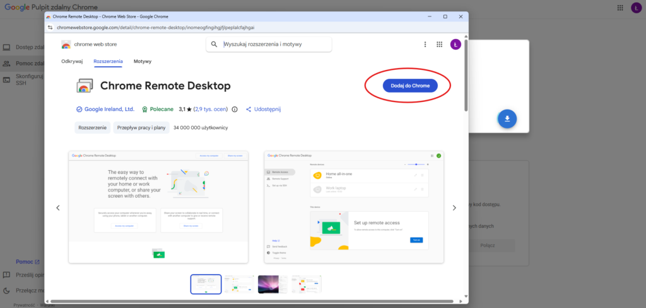
Task: Minimize the Chrome Web Store popup window
Action: click(429, 16)
